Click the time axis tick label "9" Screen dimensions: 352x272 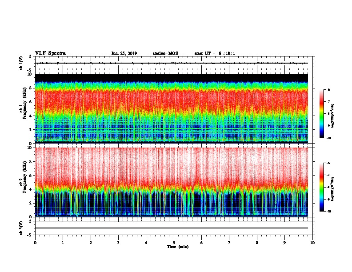pos(284,243)
